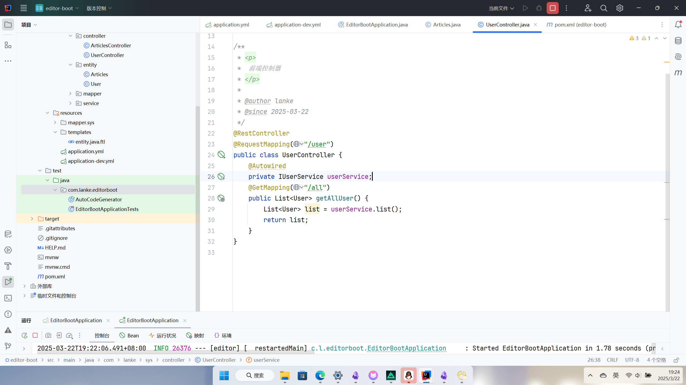Image resolution: width=686 pixels, height=385 pixels.
Task: Stop the running application with red square
Action: (553, 8)
